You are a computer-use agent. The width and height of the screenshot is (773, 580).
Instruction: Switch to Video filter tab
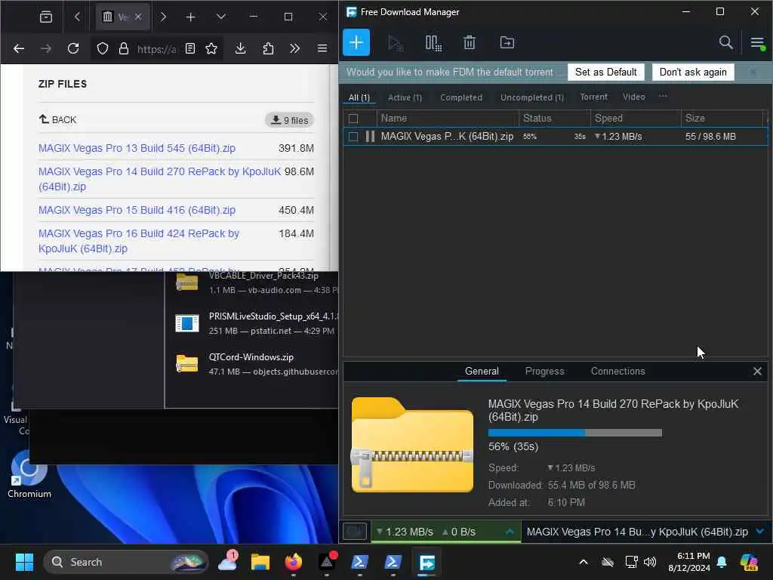tap(633, 97)
